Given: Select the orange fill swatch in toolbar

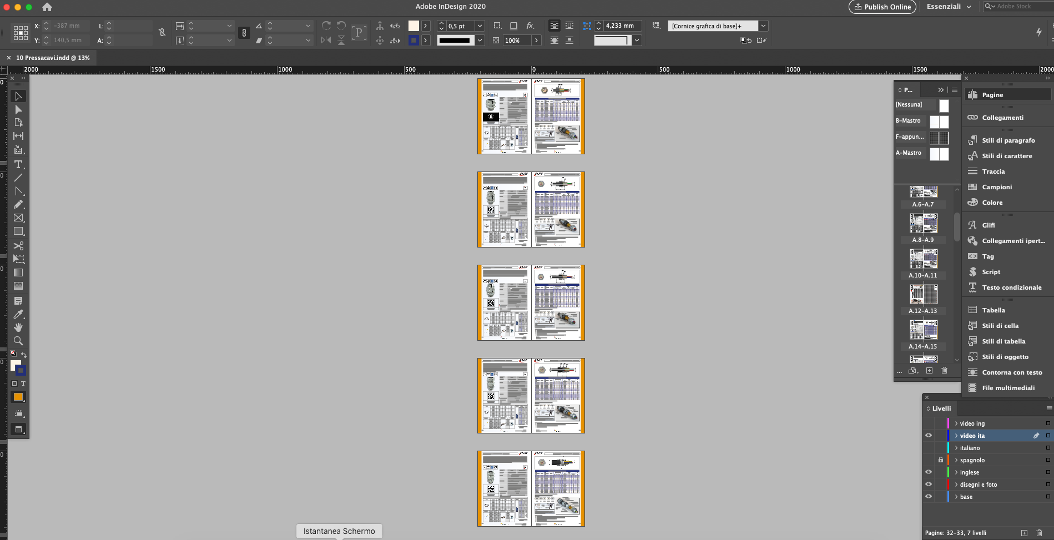Looking at the screenshot, I should click(x=18, y=396).
